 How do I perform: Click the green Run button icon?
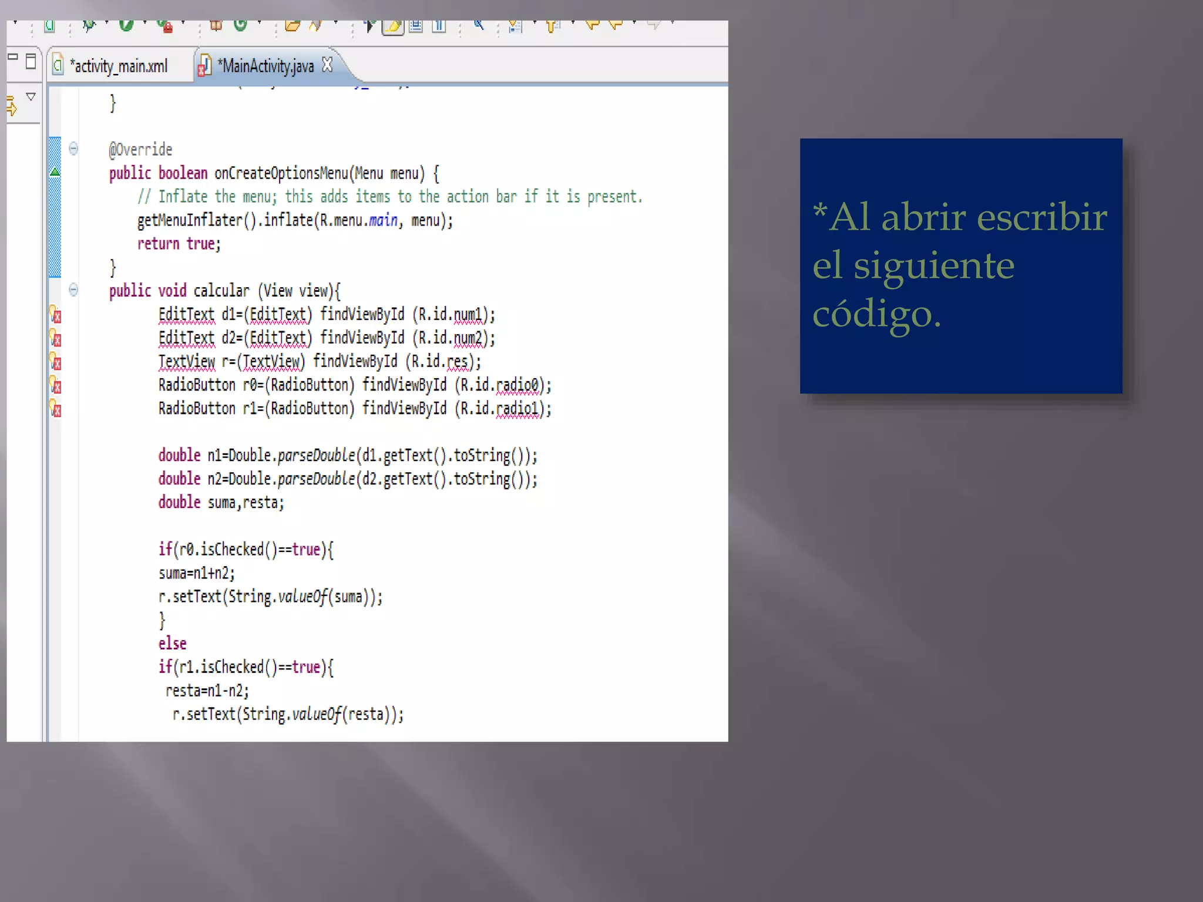coord(126,25)
